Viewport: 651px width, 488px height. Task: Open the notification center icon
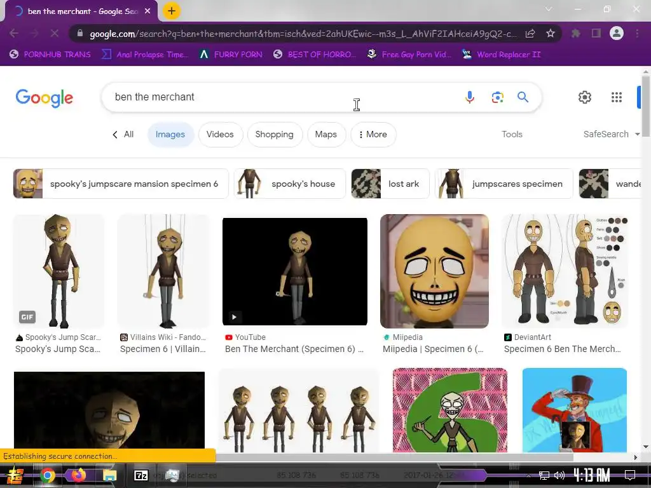(x=630, y=475)
